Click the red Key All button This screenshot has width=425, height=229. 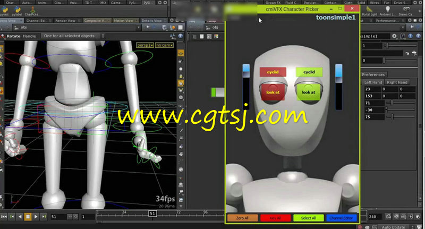click(275, 218)
